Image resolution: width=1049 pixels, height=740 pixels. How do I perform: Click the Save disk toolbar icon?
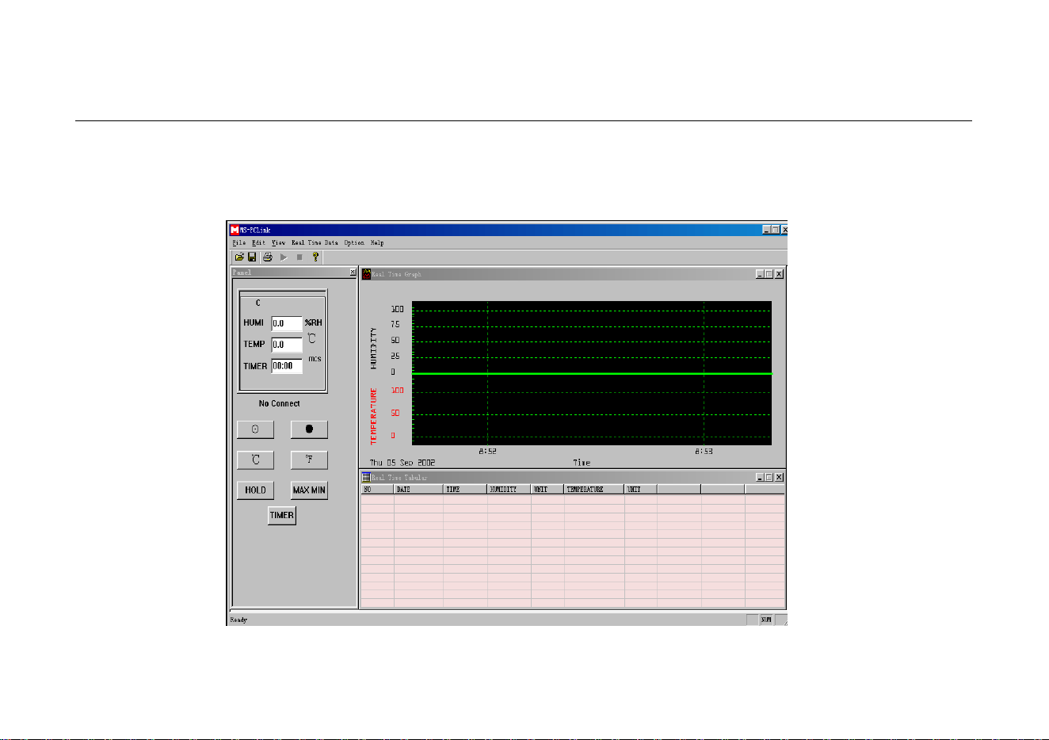(252, 257)
